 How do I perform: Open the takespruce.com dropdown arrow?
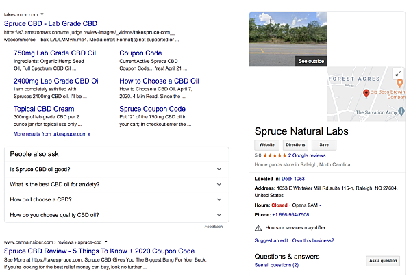click(x=42, y=14)
